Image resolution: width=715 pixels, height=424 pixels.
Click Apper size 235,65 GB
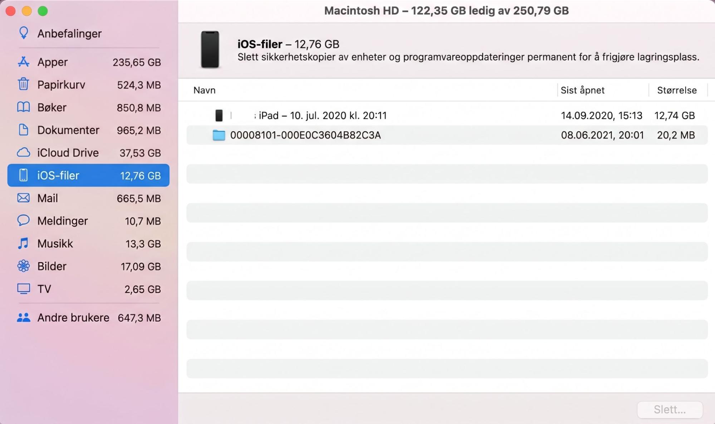(137, 62)
